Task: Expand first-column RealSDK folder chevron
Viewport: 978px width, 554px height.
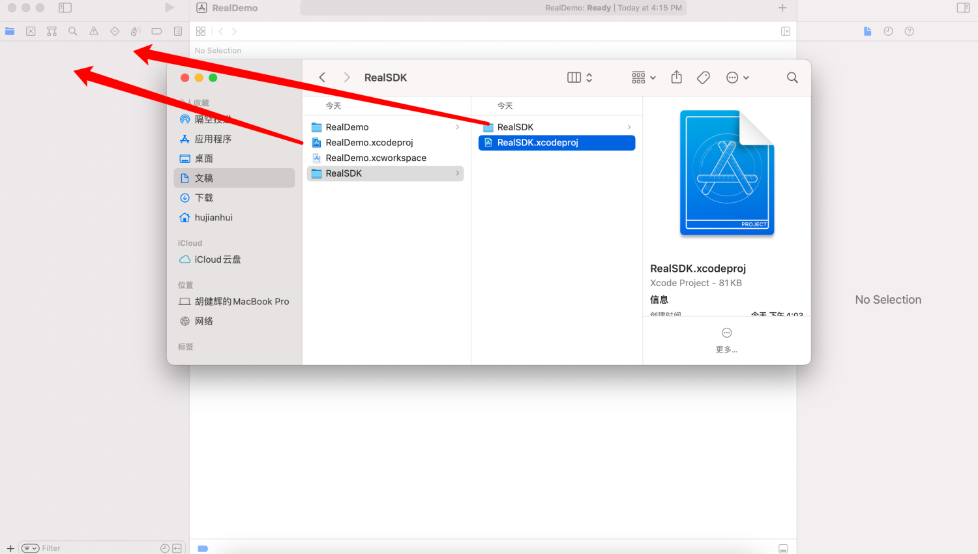Action: 458,173
